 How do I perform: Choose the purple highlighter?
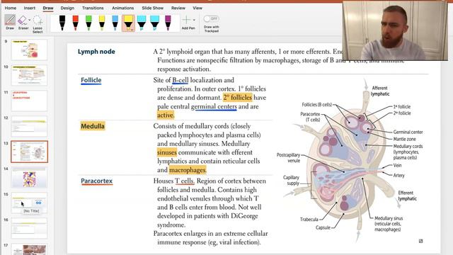168,23
